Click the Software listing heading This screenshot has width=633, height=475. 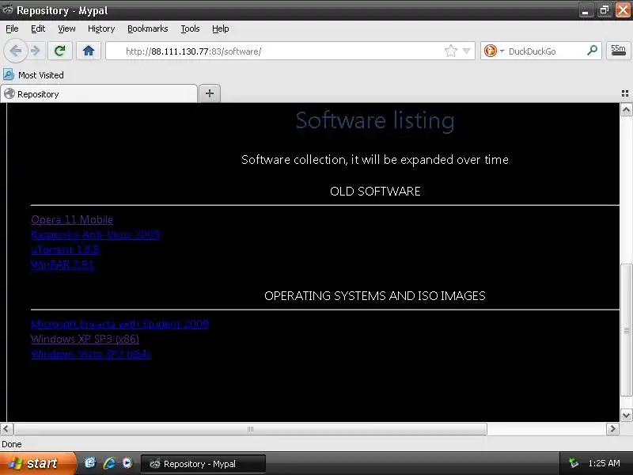[375, 121]
